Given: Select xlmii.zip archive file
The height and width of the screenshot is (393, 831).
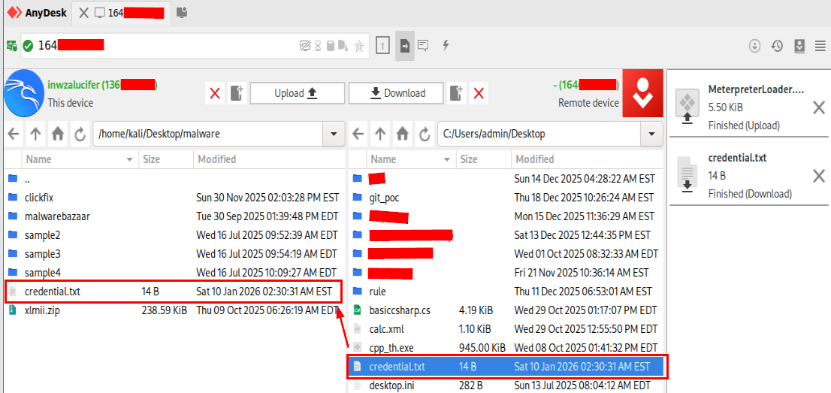Looking at the screenshot, I should (x=174, y=310).
